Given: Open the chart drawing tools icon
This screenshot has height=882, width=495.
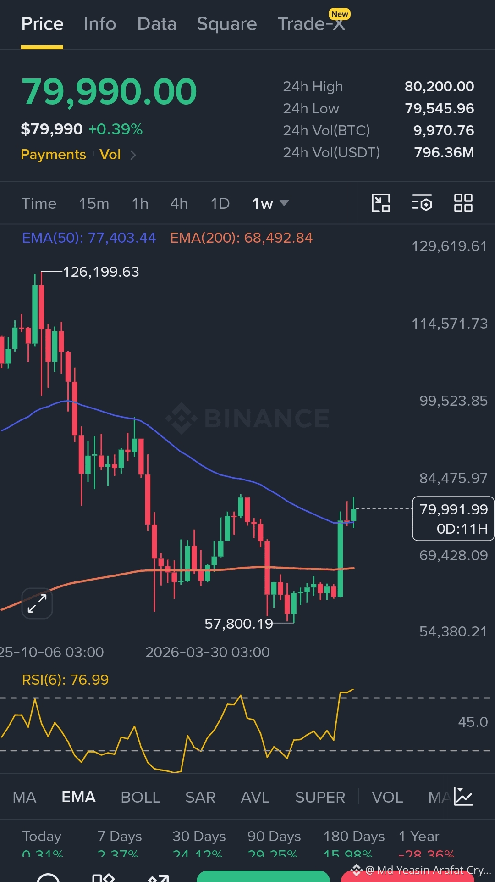Looking at the screenshot, I should point(380,203).
